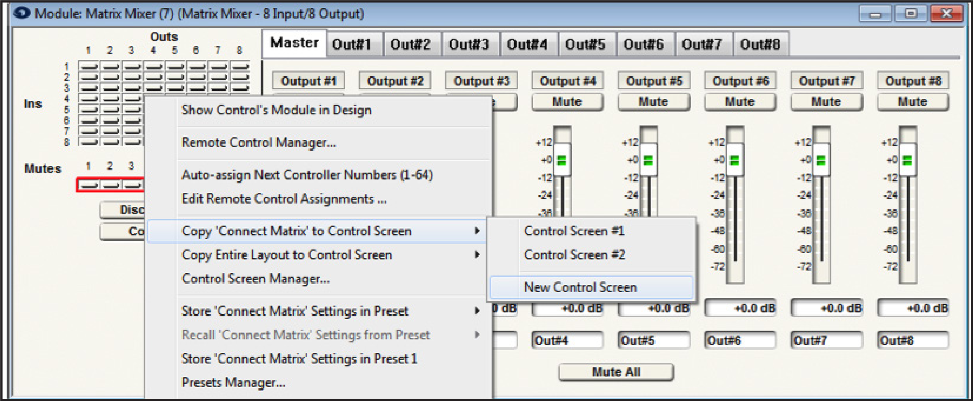The width and height of the screenshot is (973, 401).
Task: Click the Output #6 label button
Action: 740,81
